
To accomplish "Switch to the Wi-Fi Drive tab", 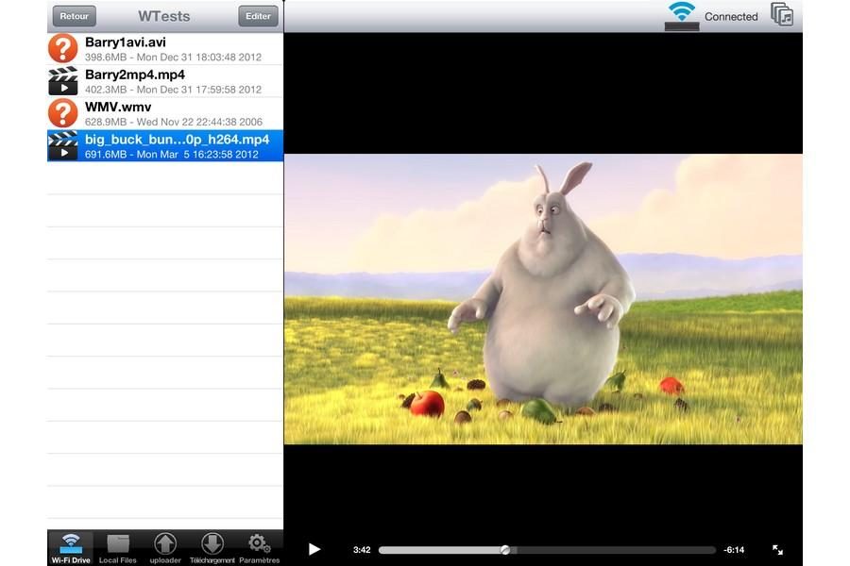I will pyautogui.click(x=71, y=548).
